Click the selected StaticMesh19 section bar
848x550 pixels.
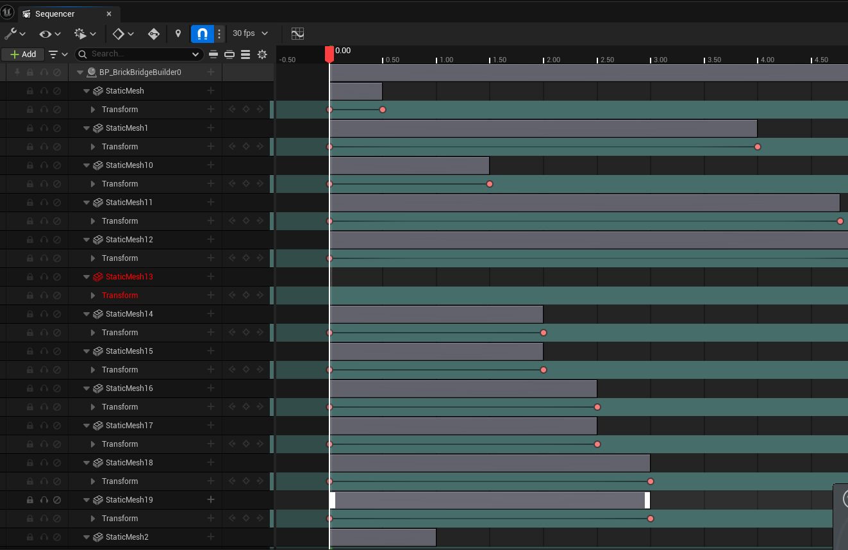(490, 500)
